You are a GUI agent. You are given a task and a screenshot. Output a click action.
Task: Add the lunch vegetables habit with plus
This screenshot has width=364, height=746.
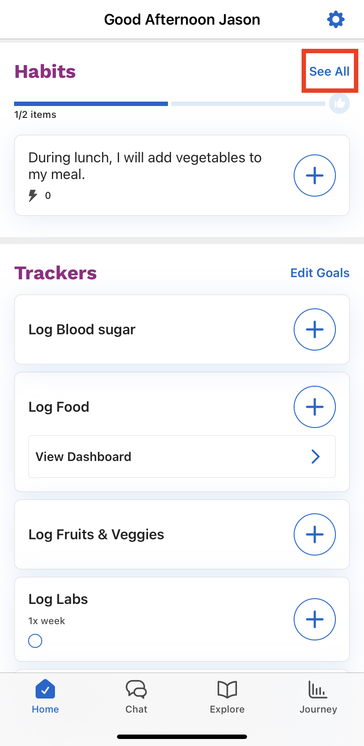(315, 176)
